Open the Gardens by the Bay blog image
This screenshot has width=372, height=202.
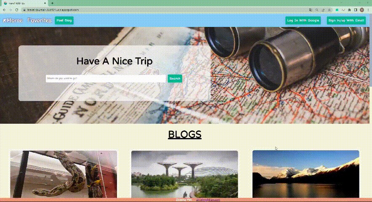click(x=185, y=174)
